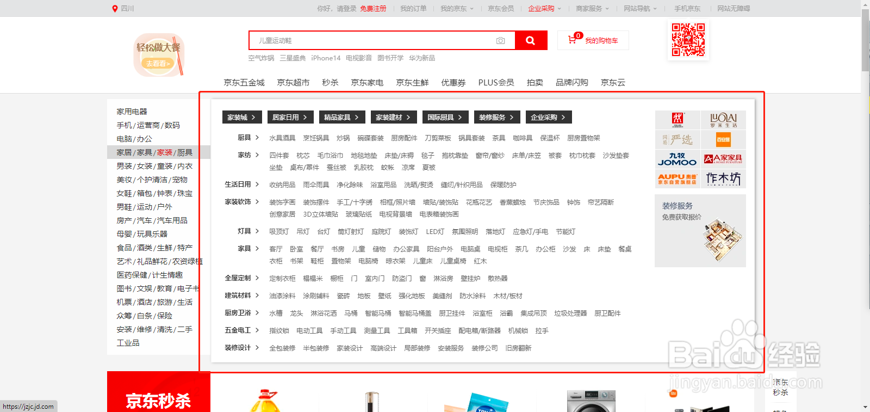Go to 京东超市 in the nav bar

[x=293, y=83]
